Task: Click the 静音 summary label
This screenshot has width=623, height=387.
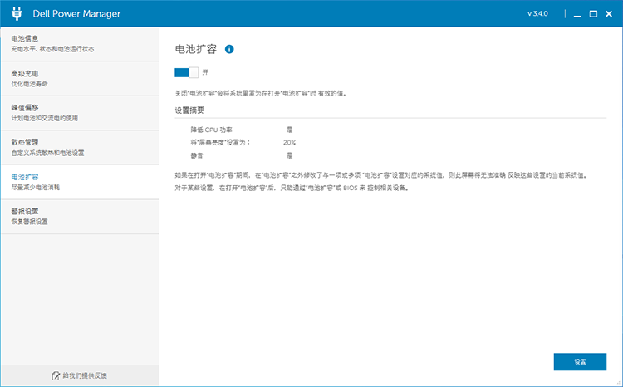Action: tap(197, 155)
